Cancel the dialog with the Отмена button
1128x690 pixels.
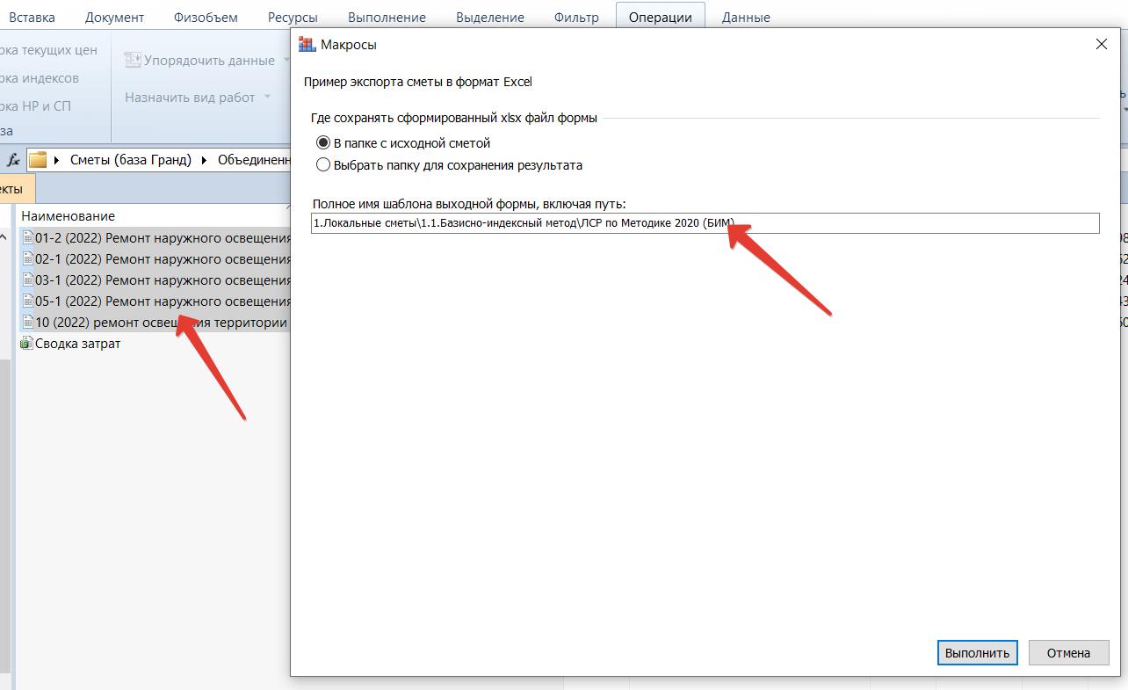click(x=1068, y=653)
